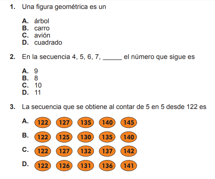The height and width of the screenshot is (179, 215).
Task: Click the blank line in question 2
Action: [112, 59]
